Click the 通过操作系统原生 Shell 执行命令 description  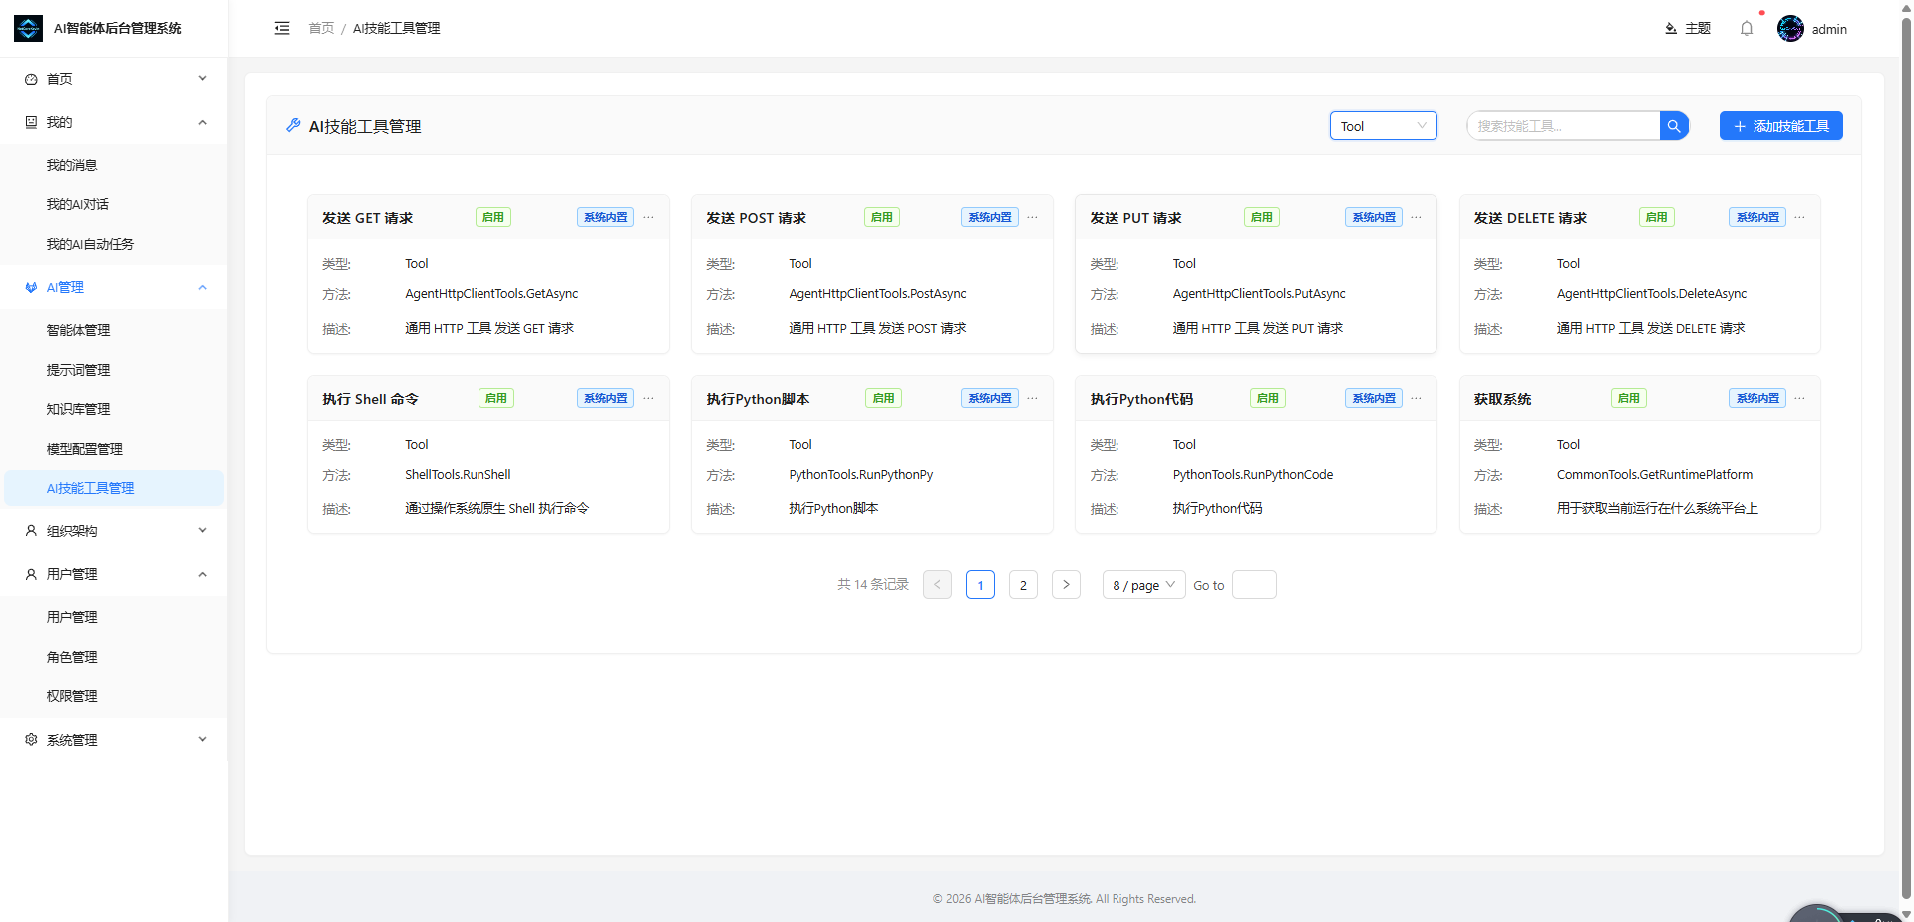pyautogui.click(x=496, y=509)
